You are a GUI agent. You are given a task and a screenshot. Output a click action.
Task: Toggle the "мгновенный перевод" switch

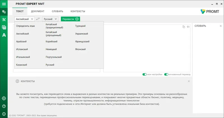166,74
